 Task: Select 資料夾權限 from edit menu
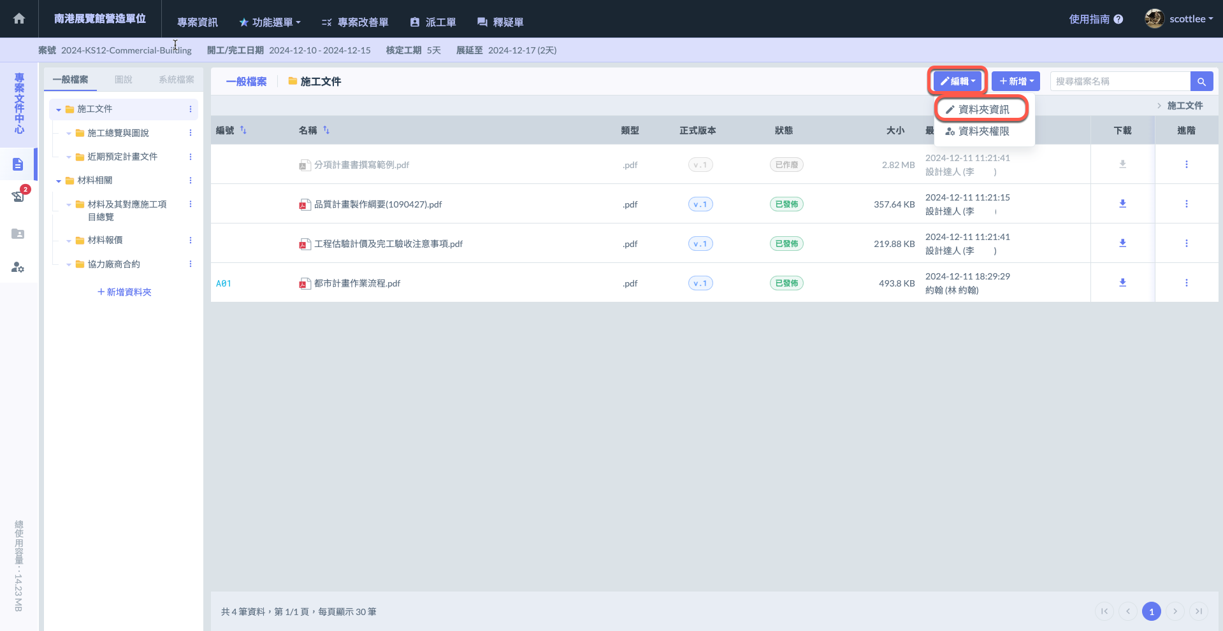coord(983,131)
